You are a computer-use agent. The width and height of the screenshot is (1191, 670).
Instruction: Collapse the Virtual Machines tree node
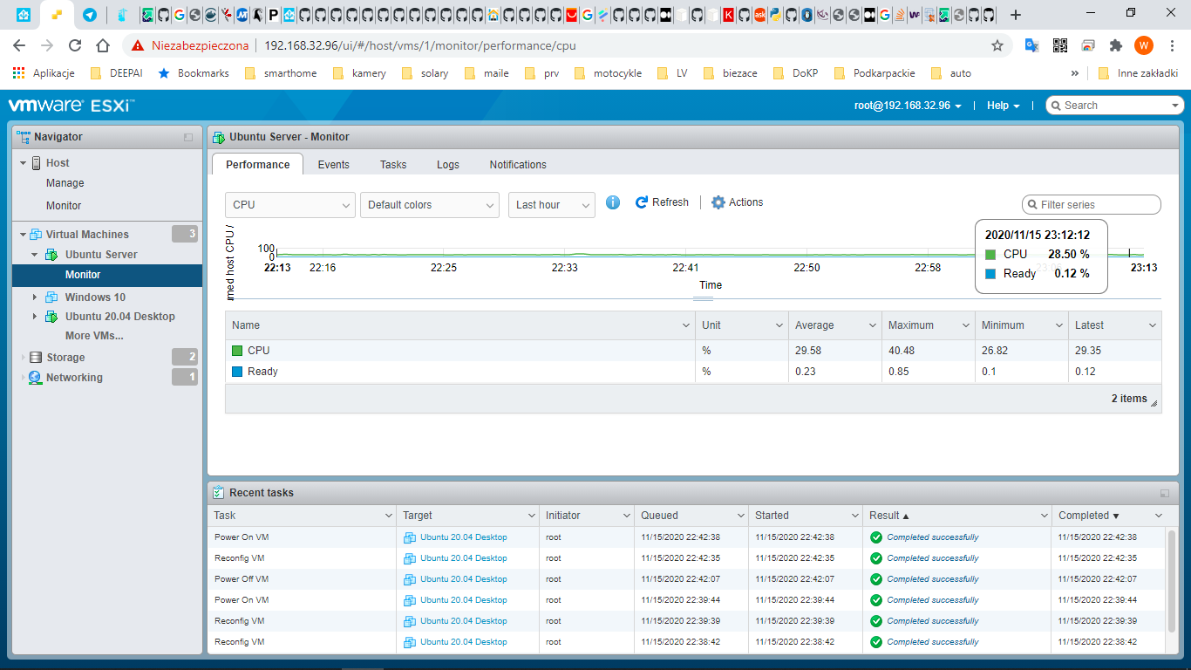tap(23, 235)
